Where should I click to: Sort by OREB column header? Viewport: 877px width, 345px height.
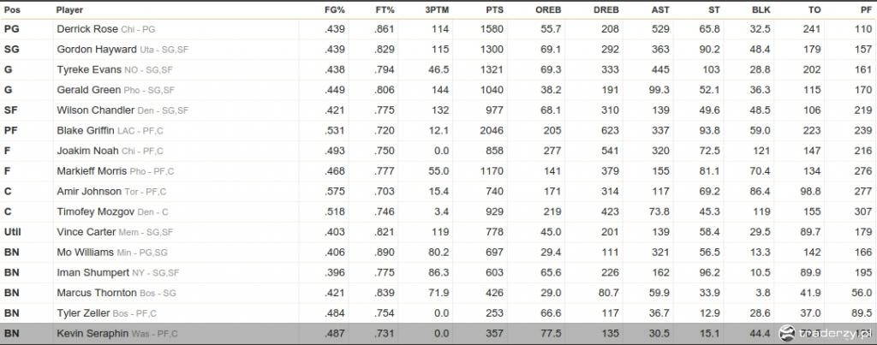pyautogui.click(x=548, y=10)
